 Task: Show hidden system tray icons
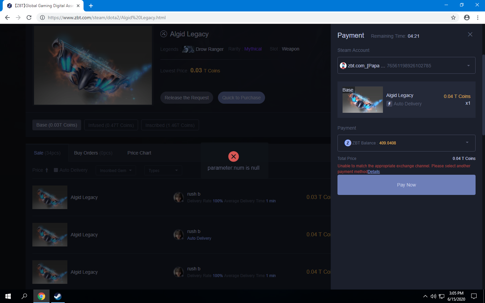point(425,296)
